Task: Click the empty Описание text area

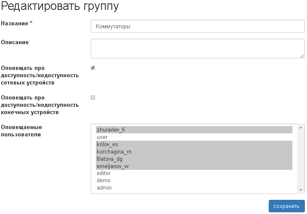Action: tap(197, 48)
